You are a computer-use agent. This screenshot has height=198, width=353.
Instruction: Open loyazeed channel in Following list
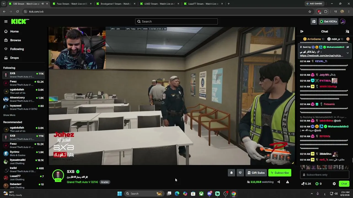click(x=23, y=107)
